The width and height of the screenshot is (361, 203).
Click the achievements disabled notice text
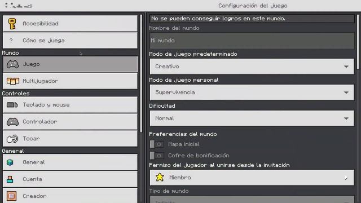tap(218, 19)
